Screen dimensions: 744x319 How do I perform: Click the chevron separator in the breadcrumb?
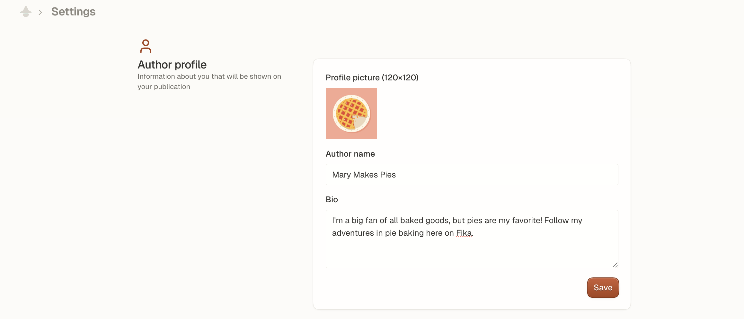point(40,12)
